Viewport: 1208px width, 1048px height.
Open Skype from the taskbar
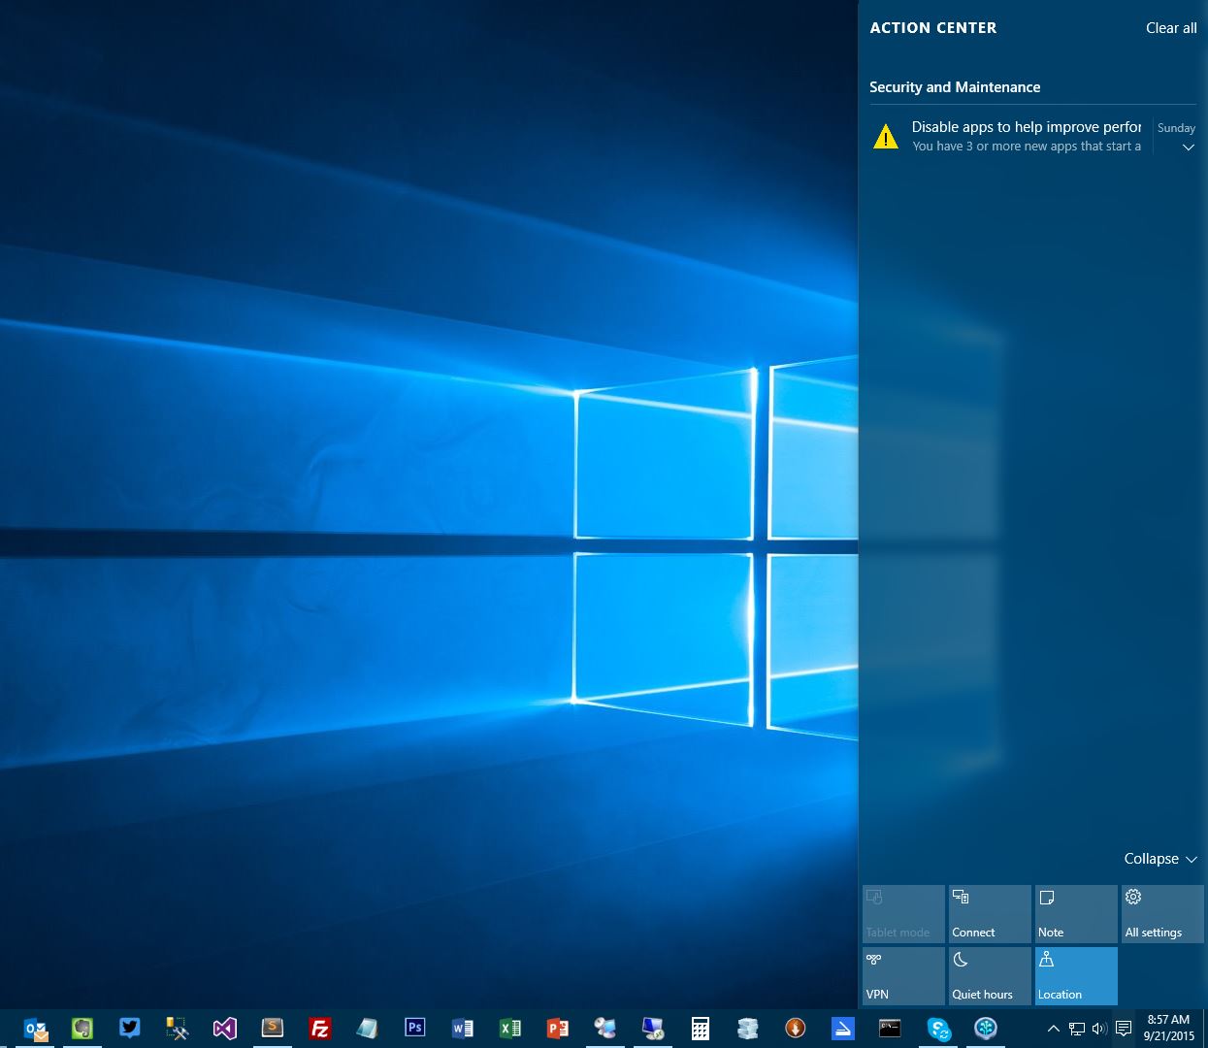[938, 1029]
